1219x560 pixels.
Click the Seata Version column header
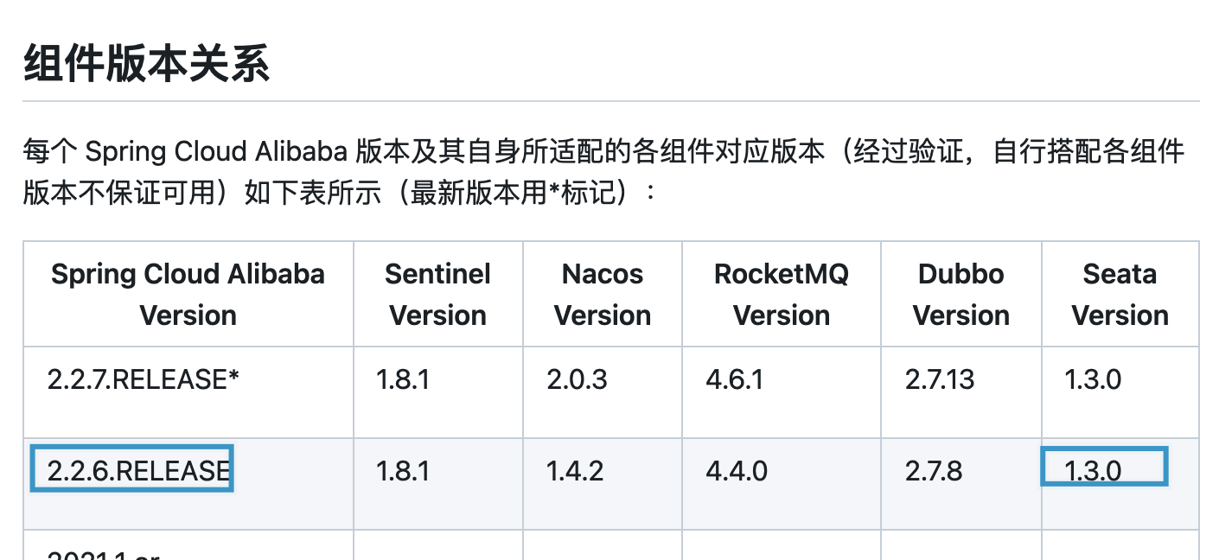tap(1120, 295)
